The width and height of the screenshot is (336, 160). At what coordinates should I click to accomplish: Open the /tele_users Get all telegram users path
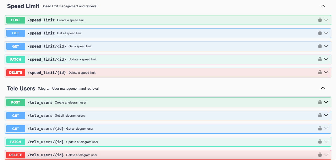coord(40,116)
